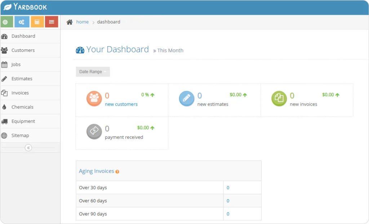Image resolution: width=369 pixels, height=224 pixels.
Task: Click the blue new estimates pencil icon
Action: click(187, 99)
